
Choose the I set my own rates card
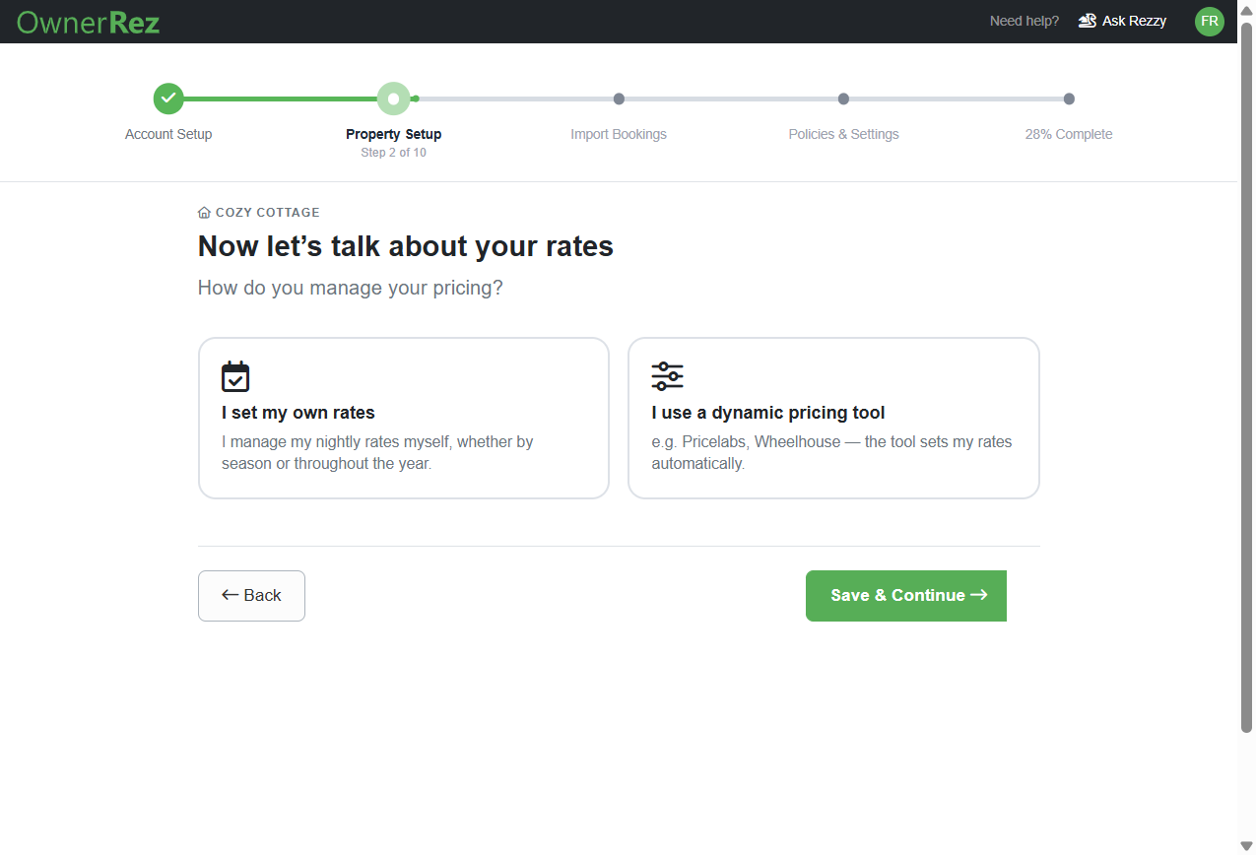tap(404, 419)
